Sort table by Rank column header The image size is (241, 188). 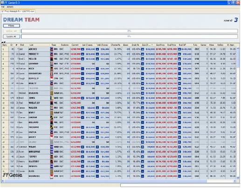click(5, 45)
